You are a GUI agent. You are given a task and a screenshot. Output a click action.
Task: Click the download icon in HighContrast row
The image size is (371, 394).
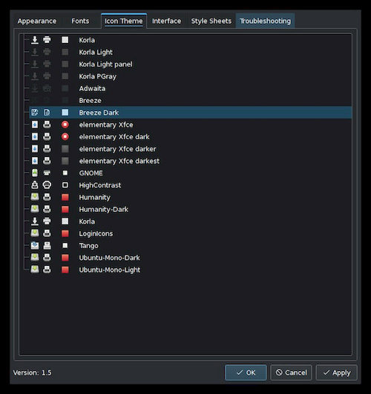click(35, 185)
